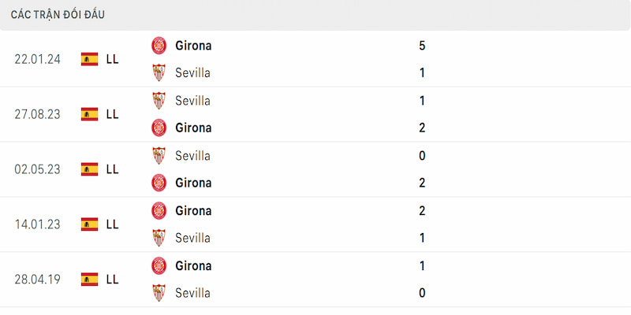Click Sevilla crest in 22.01.24 match
Screen dimensions: 631x315
click(159, 72)
